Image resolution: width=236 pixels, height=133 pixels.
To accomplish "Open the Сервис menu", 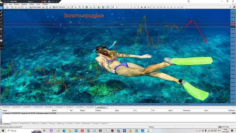I will [32, 4].
